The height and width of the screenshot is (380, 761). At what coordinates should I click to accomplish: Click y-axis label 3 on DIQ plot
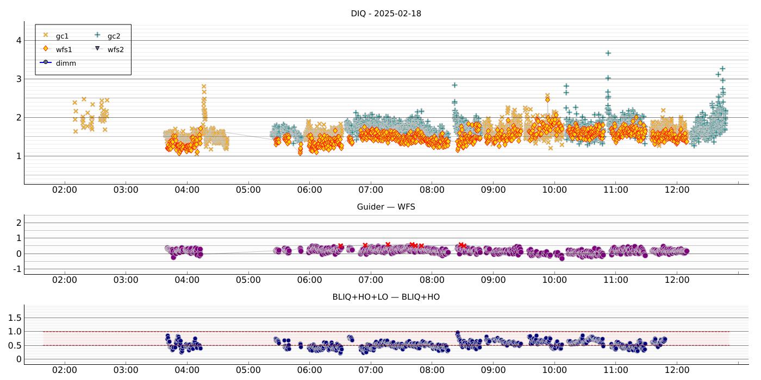[18, 79]
